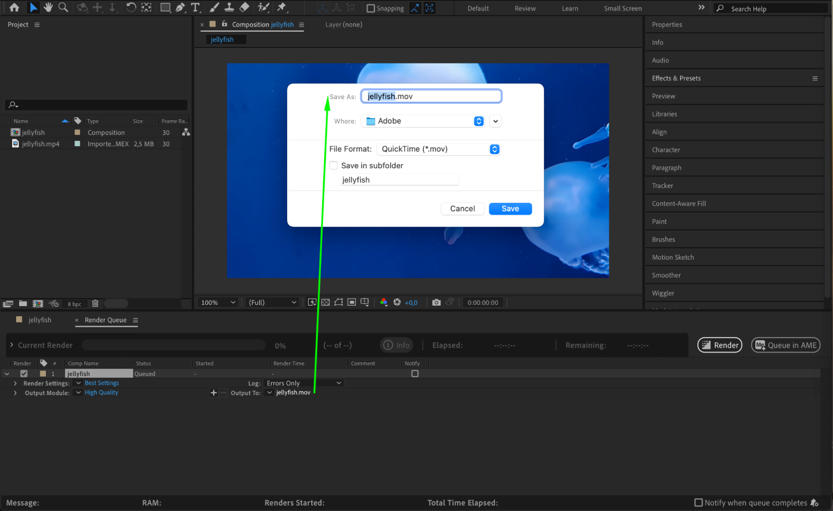The width and height of the screenshot is (833, 511).
Task: Switch to the Render Queue tab
Action: (105, 320)
